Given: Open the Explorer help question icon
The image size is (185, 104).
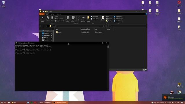Looking at the screenshot, I should point(146,14).
